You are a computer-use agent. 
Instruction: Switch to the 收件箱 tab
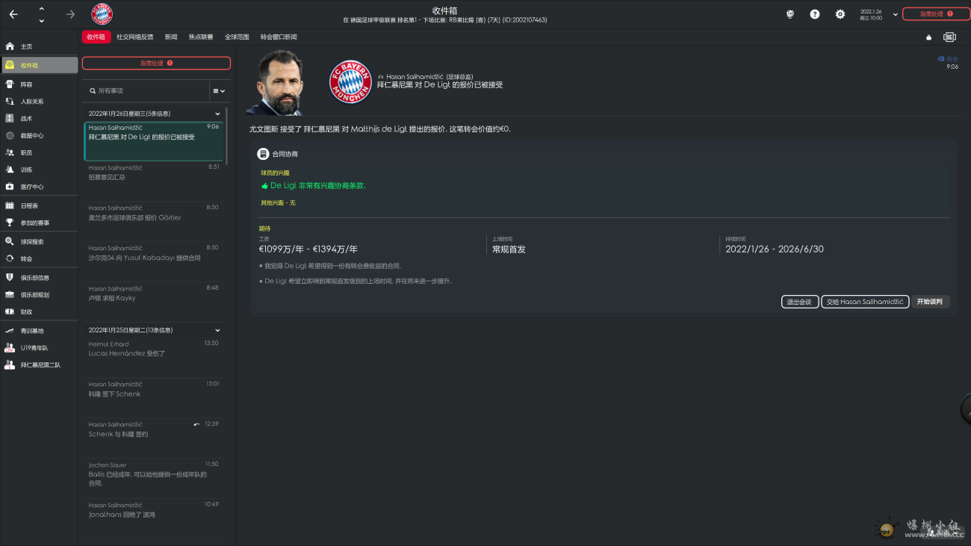coord(96,37)
